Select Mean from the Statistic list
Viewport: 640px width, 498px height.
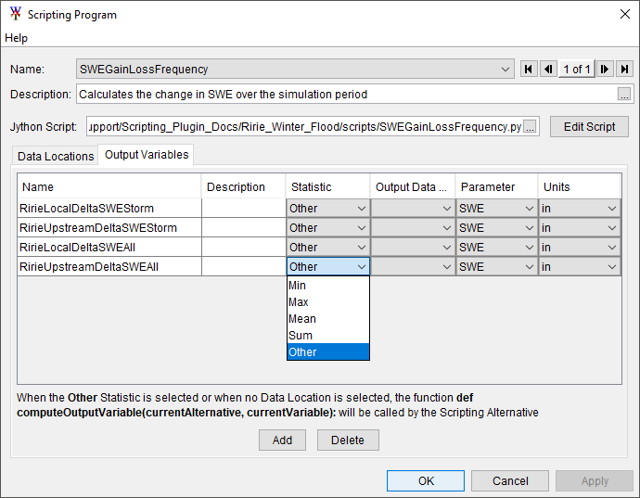tap(302, 319)
